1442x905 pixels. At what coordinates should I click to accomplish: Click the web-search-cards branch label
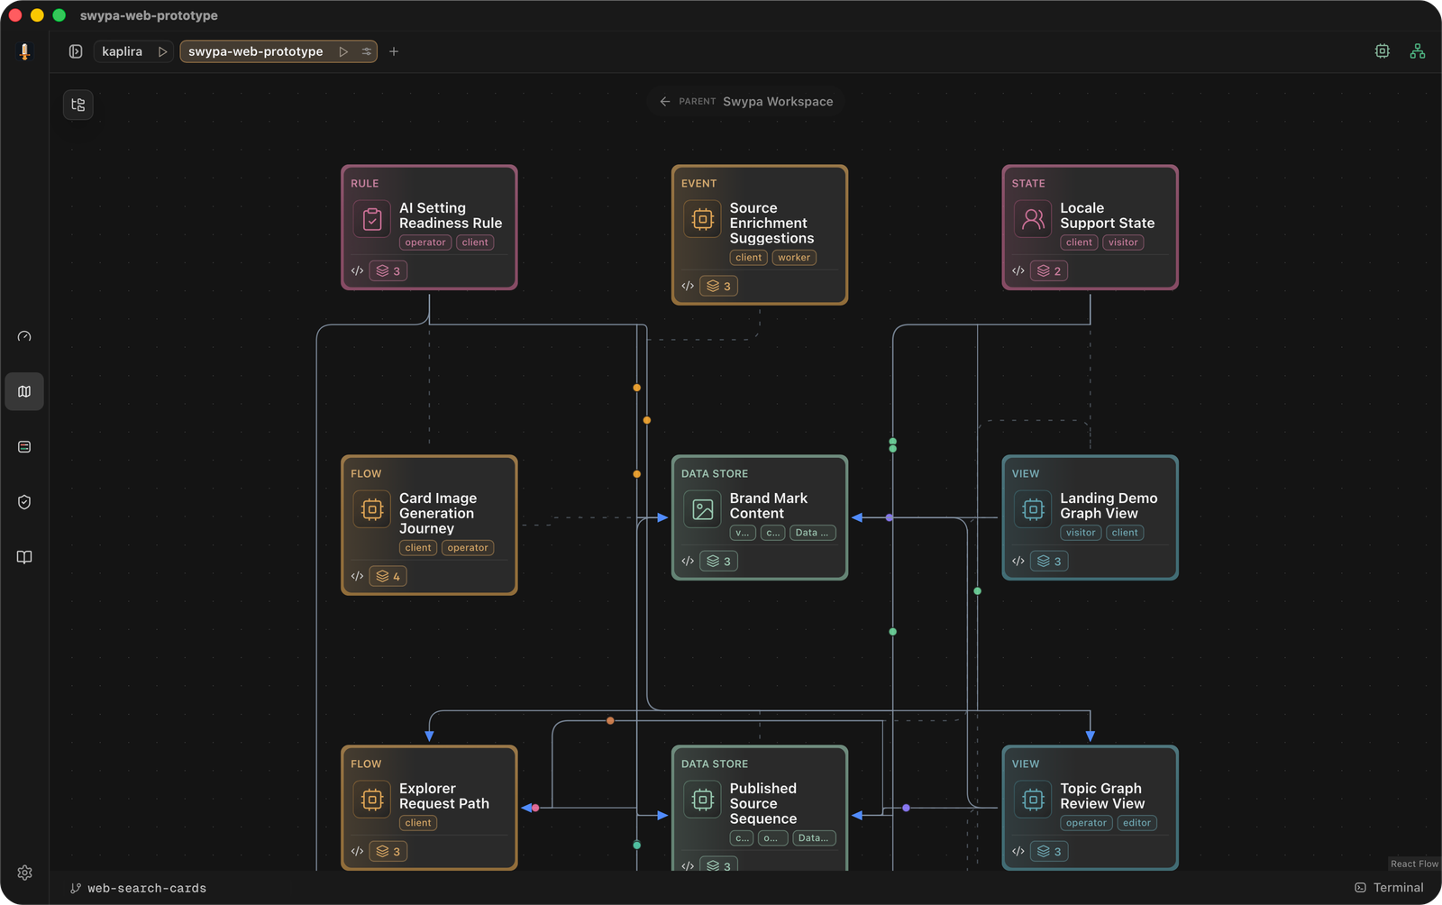(138, 888)
